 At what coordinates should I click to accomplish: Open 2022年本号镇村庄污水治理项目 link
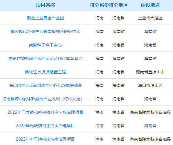click(45, 139)
